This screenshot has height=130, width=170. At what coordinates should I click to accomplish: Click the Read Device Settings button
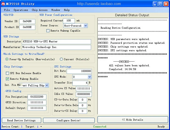coord(21,120)
